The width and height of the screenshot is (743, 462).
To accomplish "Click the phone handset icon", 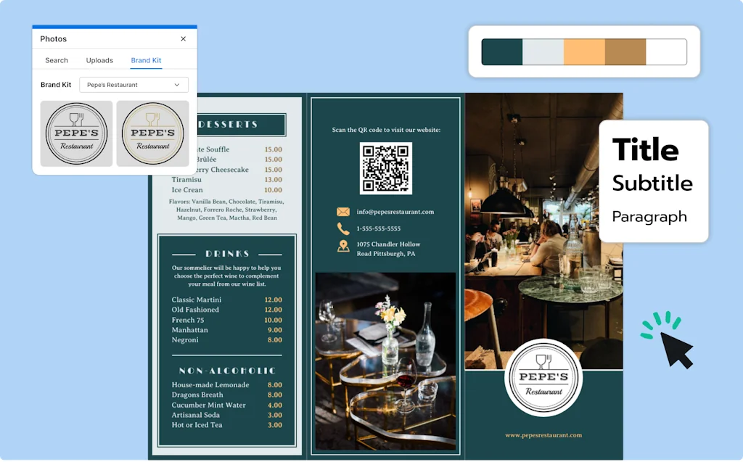I will (x=343, y=228).
